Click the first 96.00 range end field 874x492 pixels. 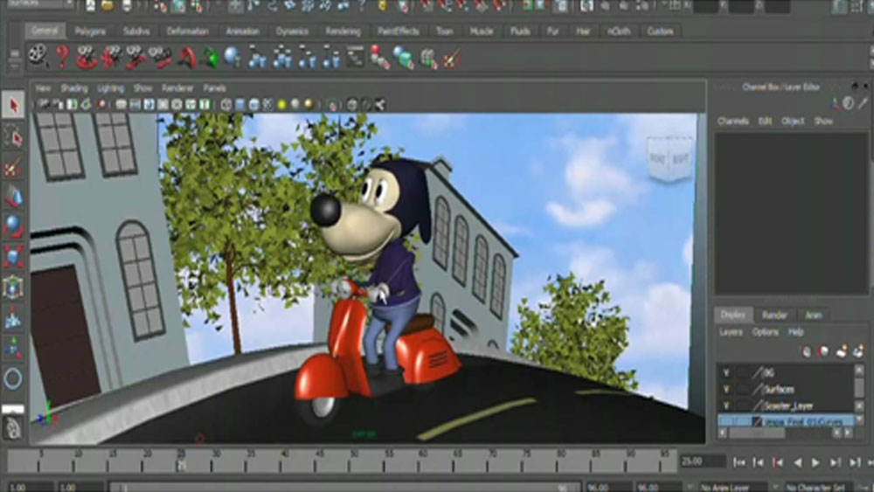(x=607, y=488)
